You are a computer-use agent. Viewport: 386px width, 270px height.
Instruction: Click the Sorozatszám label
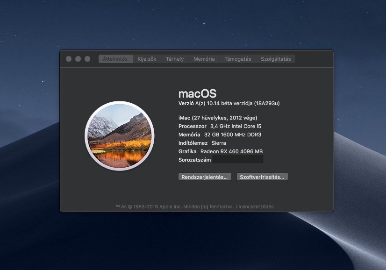pyautogui.click(x=194, y=160)
